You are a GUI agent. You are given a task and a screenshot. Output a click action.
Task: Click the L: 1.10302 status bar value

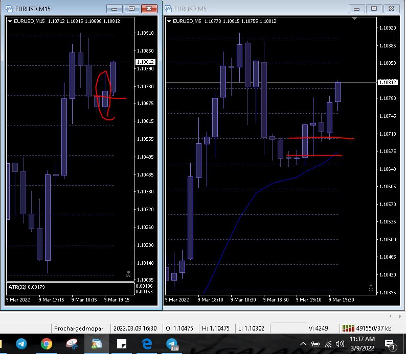[x=251, y=328]
